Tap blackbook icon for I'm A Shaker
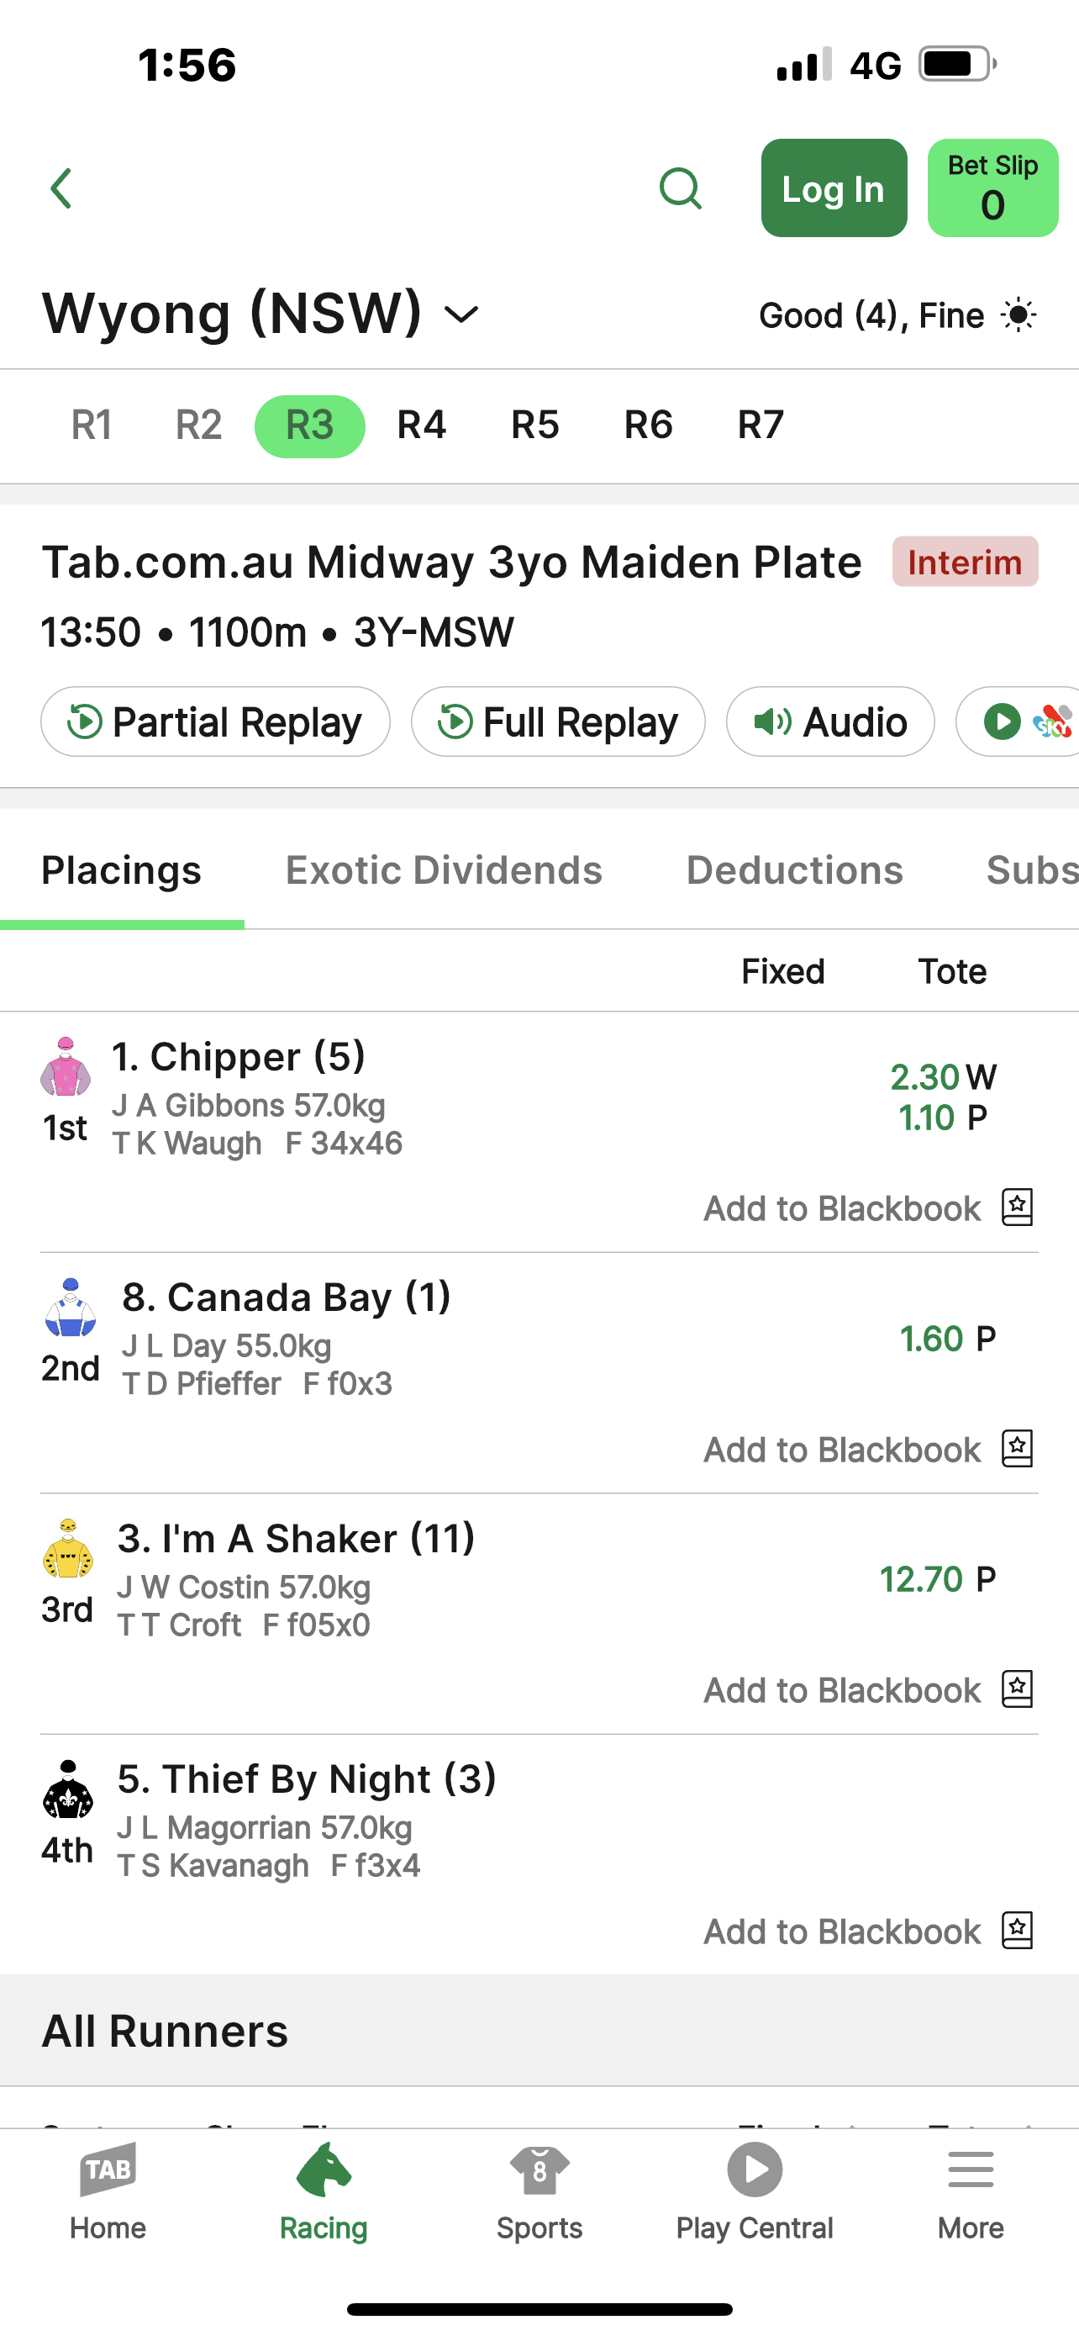 [1017, 1689]
